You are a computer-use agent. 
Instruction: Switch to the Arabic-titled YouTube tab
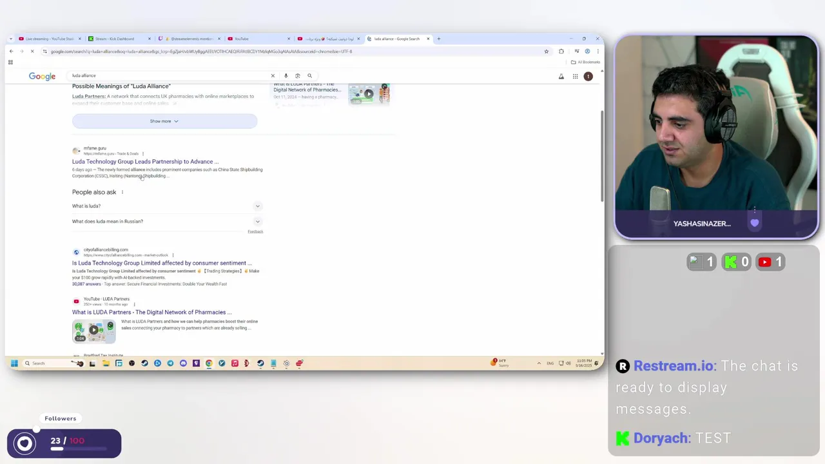point(329,39)
